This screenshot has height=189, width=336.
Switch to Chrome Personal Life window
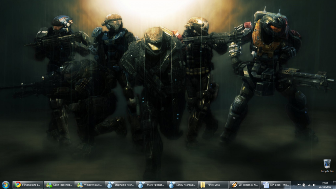pyautogui.click(x=28, y=185)
